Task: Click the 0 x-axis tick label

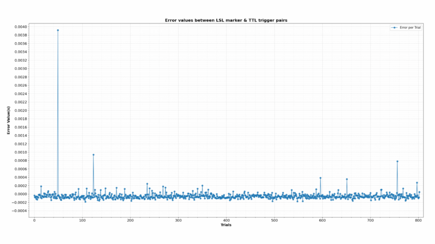Action: point(34,220)
